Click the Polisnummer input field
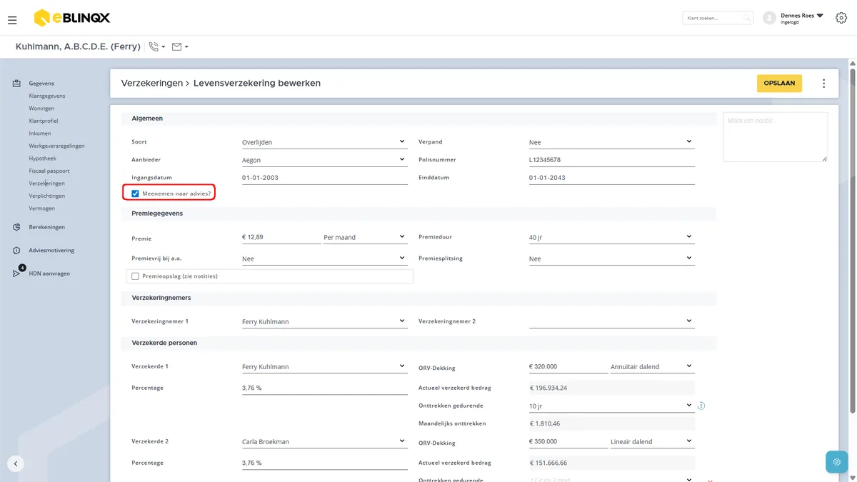Viewport: 857px width, 482px height. tap(611, 160)
